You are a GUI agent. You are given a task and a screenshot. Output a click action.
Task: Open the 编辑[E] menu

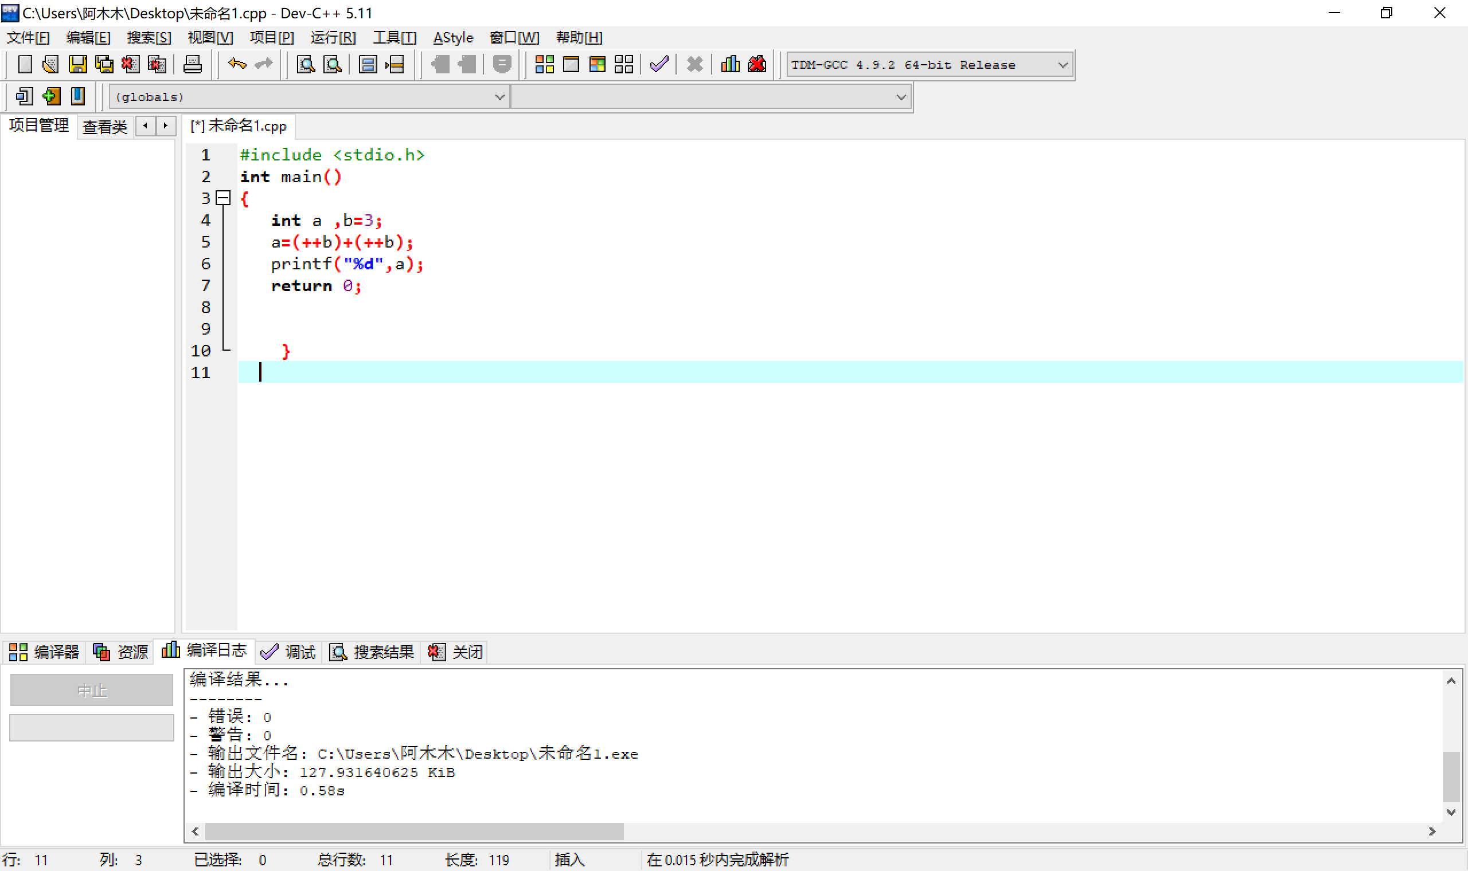click(89, 38)
